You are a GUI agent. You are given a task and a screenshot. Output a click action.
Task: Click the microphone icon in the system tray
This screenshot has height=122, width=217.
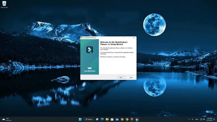tap(192, 119)
